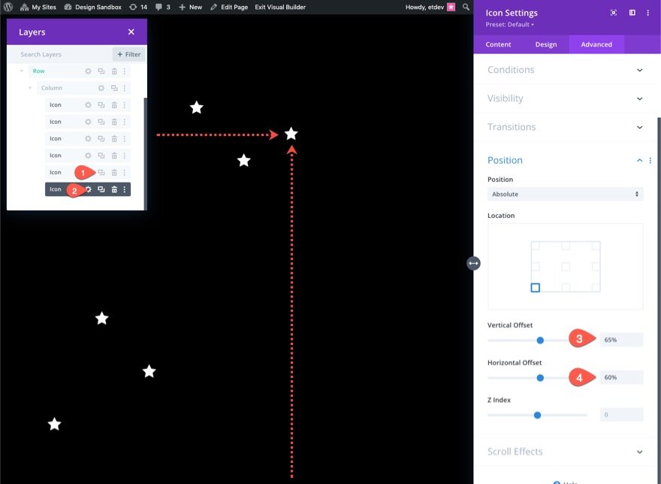Delete the selected Icon layer
The image size is (661, 484).
(x=114, y=189)
